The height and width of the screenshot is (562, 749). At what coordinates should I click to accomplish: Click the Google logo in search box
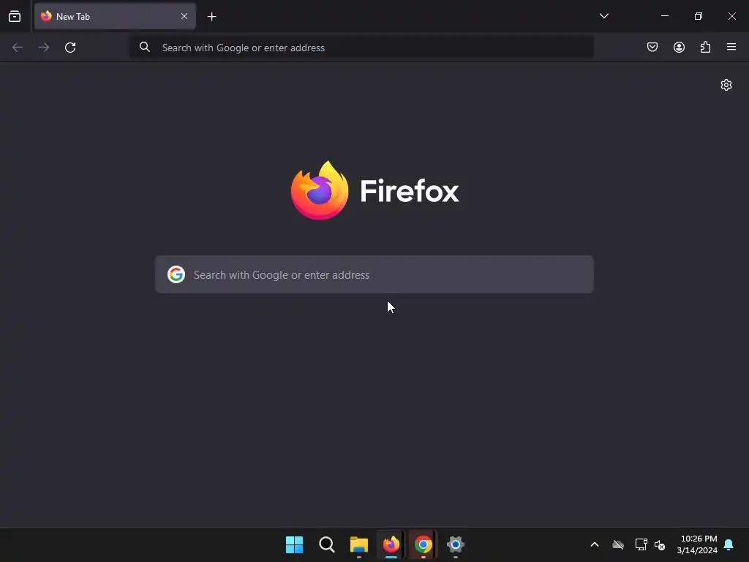176,274
